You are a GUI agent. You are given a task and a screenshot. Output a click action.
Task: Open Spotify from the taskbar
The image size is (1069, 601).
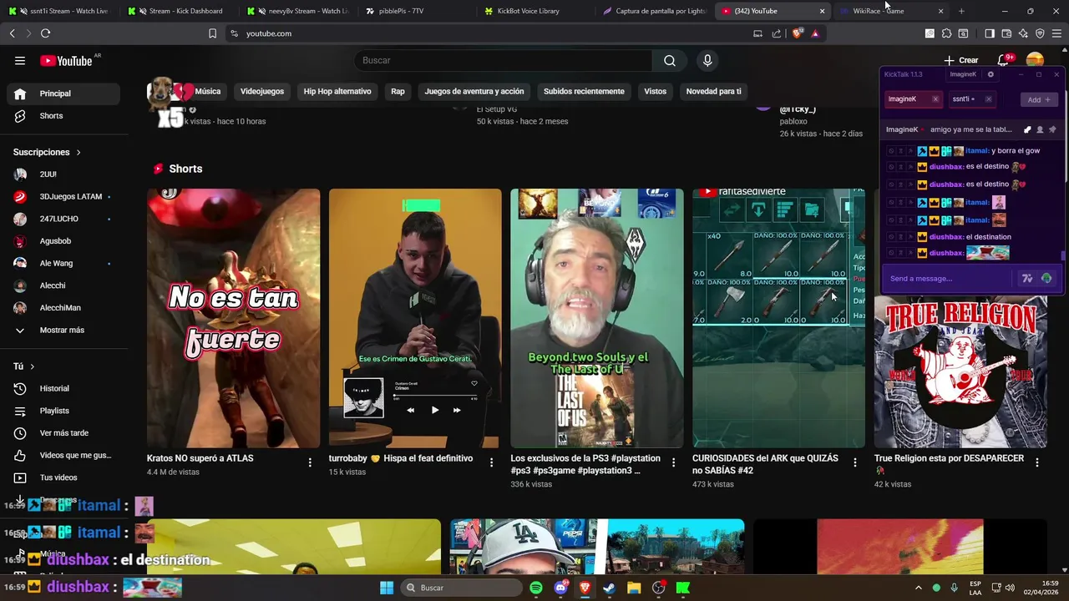(536, 588)
